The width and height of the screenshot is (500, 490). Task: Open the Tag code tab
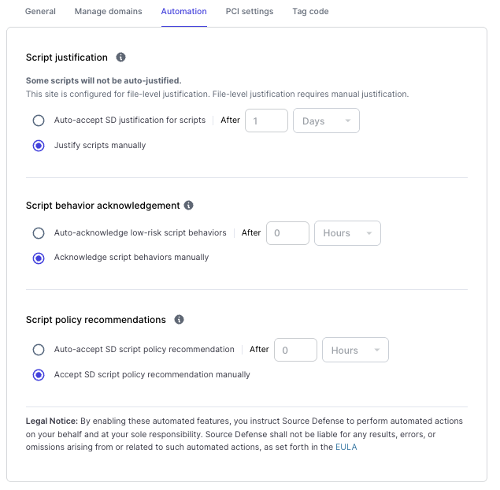pyautogui.click(x=310, y=12)
